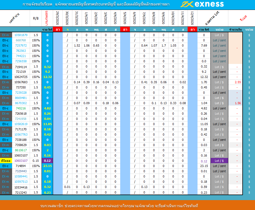This screenshot has height=210, width=255.
Task: Select the green account number 8610617
Action: (x=21, y=150)
